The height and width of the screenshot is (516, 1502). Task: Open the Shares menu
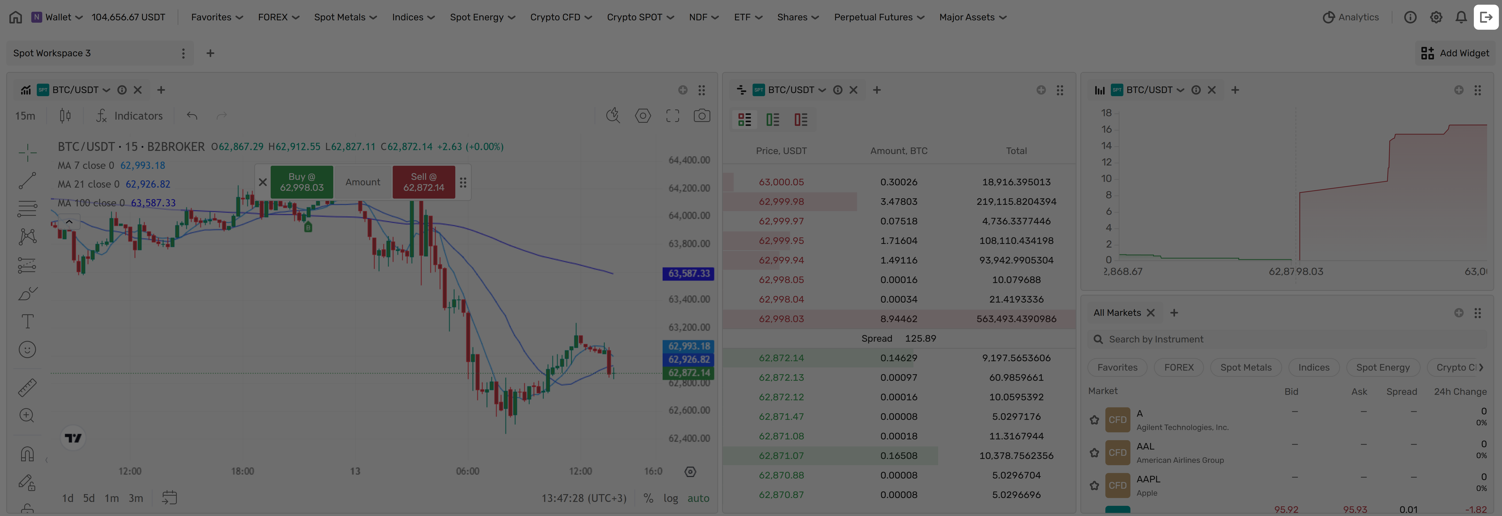click(x=798, y=17)
